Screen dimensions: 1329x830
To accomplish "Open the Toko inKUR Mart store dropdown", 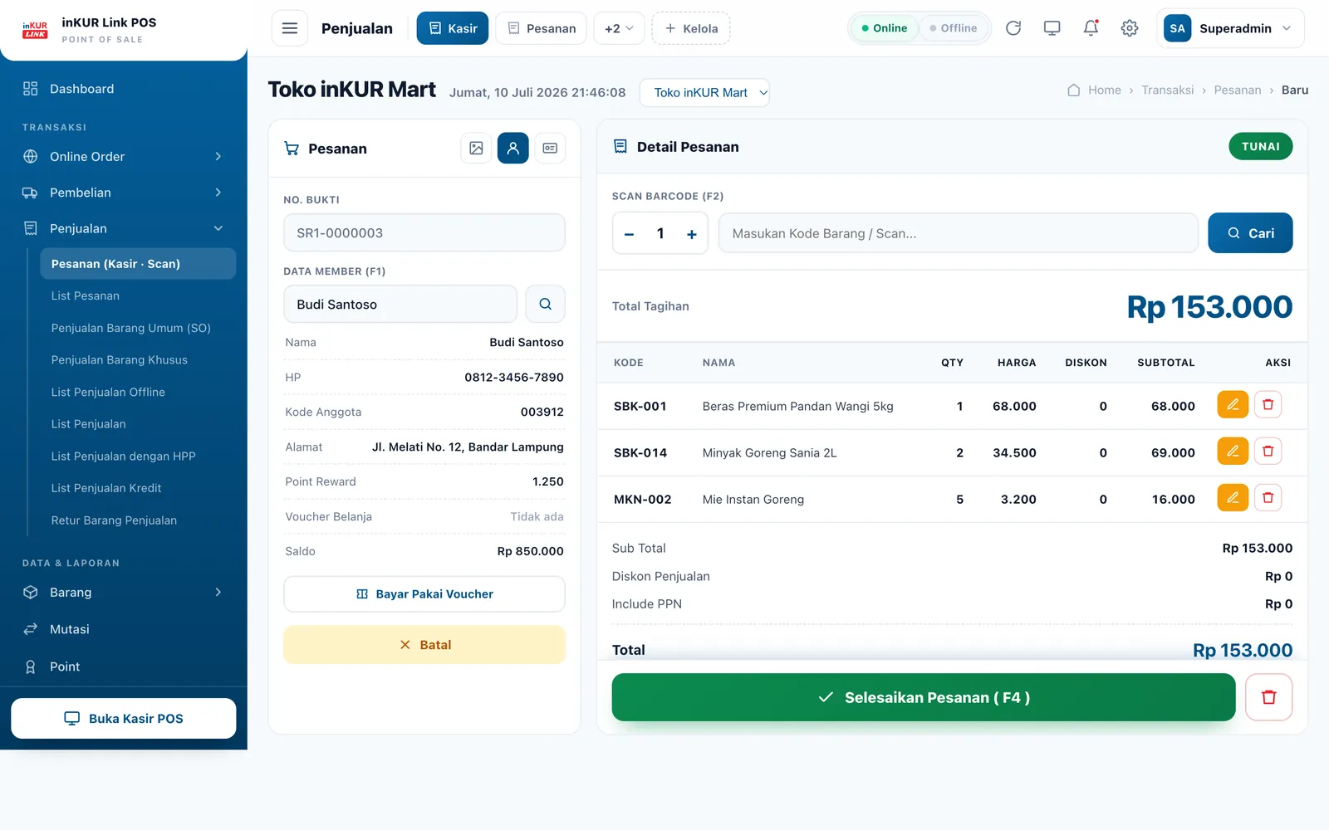I will pyautogui.click(x=704, y=92).
